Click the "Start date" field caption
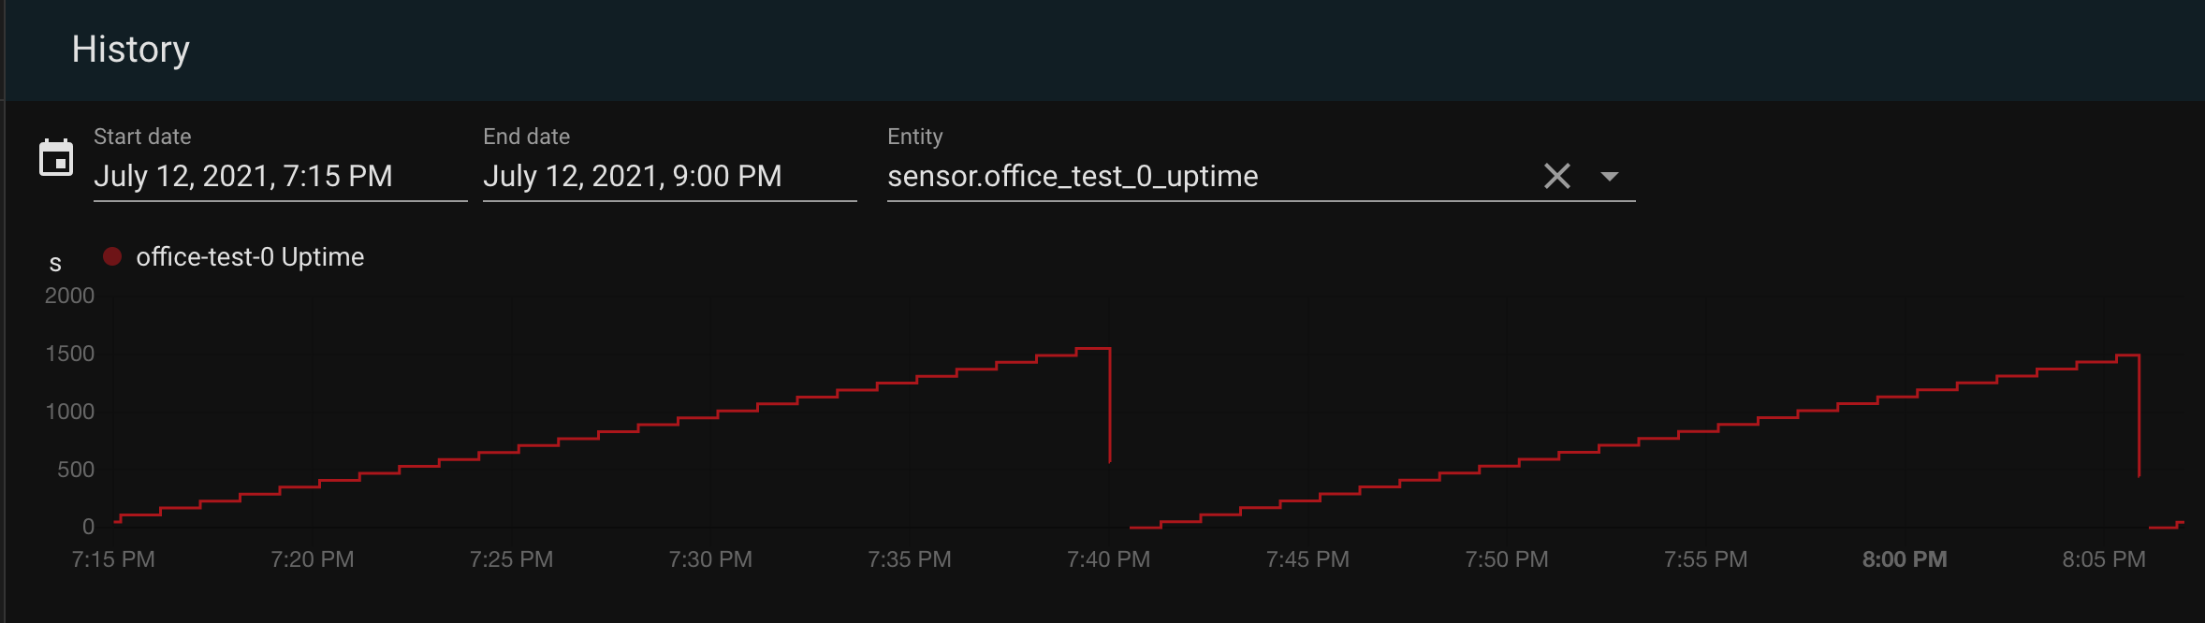Screen dimensions: 2205x623 pyautogui.click(x=142, y=137)
